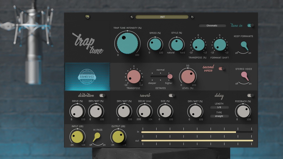This screenshot has height=159, width=283.
Task: Click the yellow Input dB knob
Action: (x=77, y=136)
